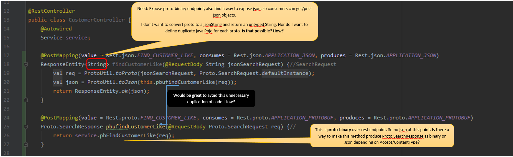Click line number 28 in the gutter
Screen dimensions: 513x157
coord(6,153)
